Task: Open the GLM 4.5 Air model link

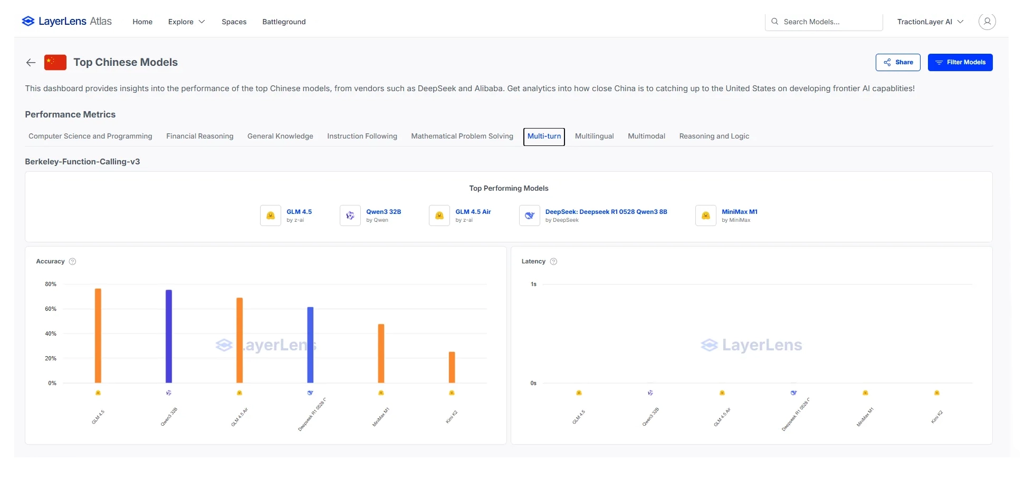Action: pos(473,212)
